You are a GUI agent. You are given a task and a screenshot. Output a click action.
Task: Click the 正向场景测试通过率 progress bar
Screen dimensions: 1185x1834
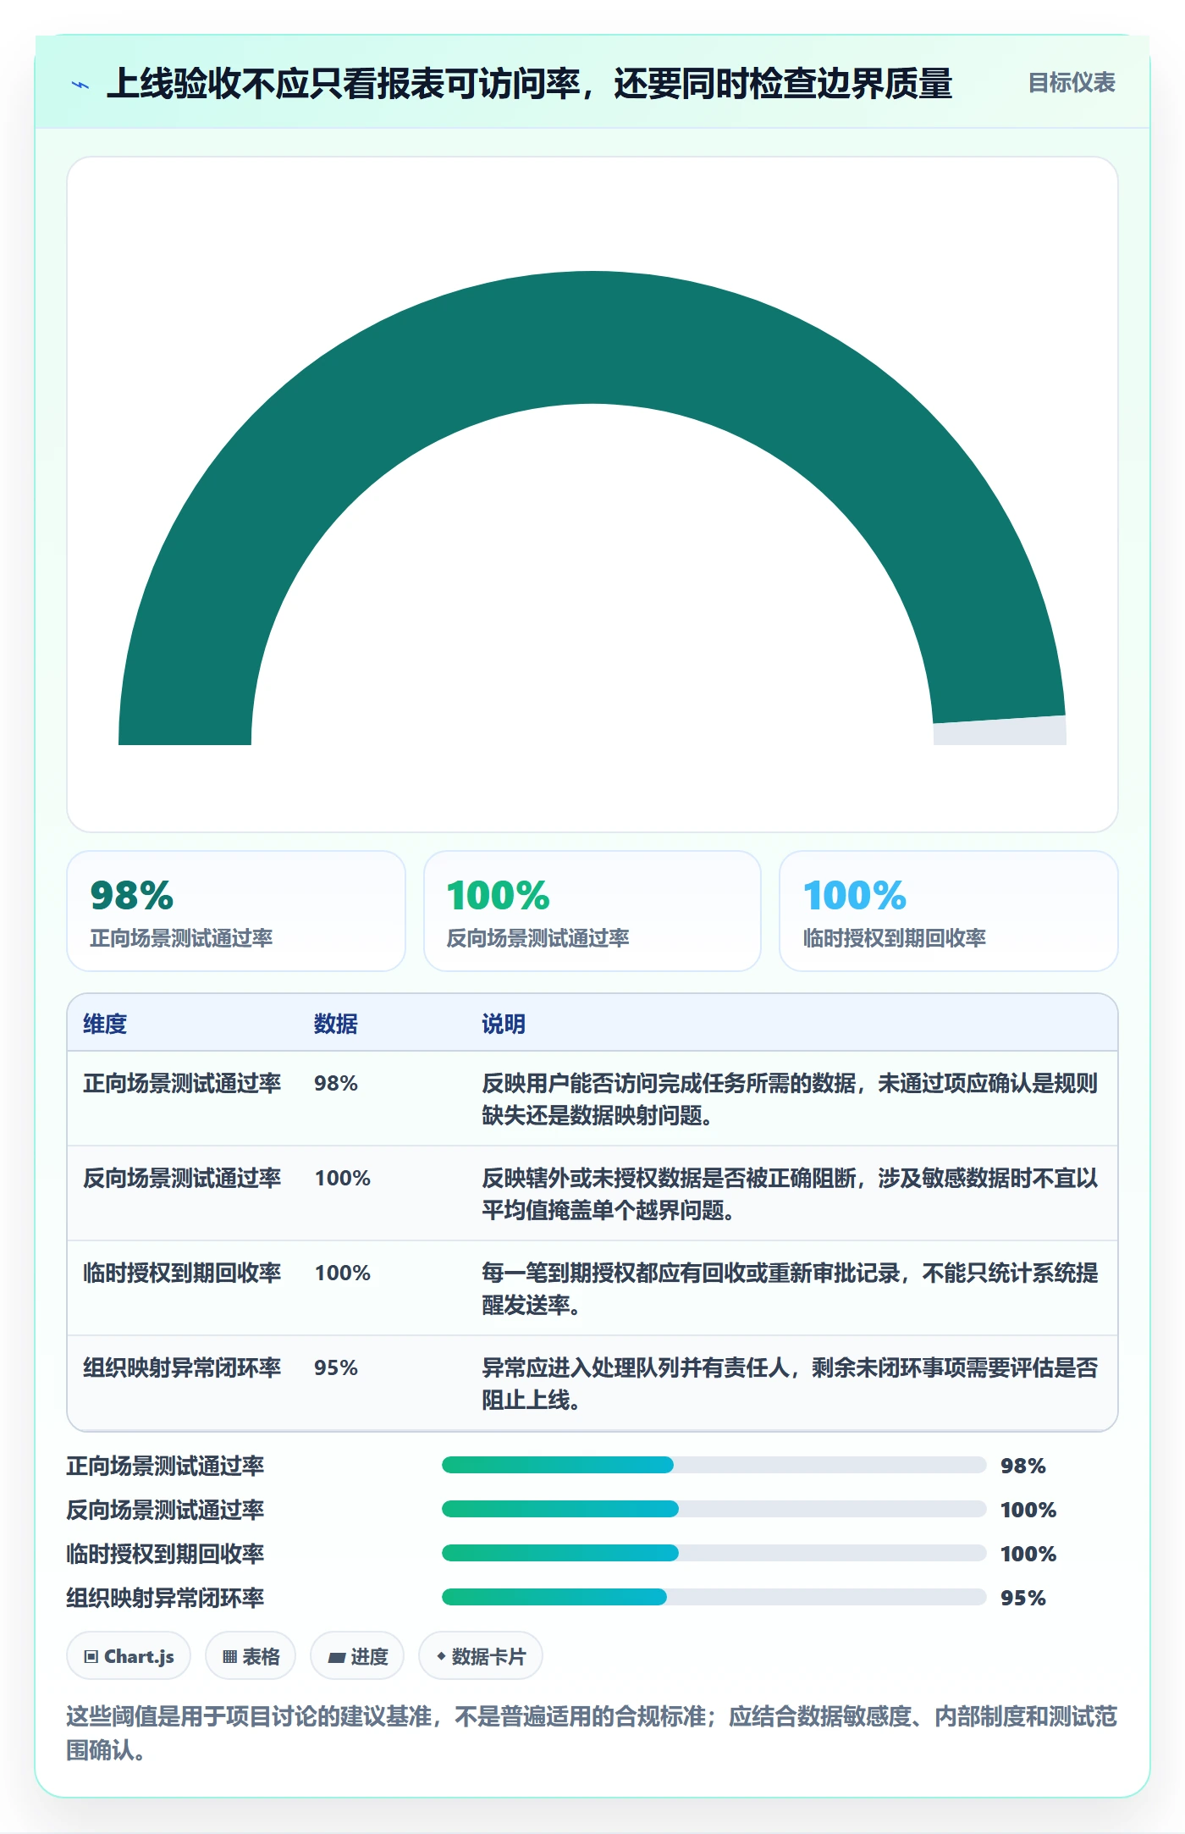[x=714, y=1465]
